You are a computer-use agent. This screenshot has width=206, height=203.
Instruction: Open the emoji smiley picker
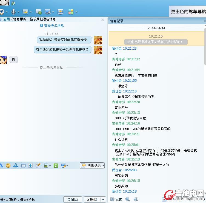[x=8, y=165]
